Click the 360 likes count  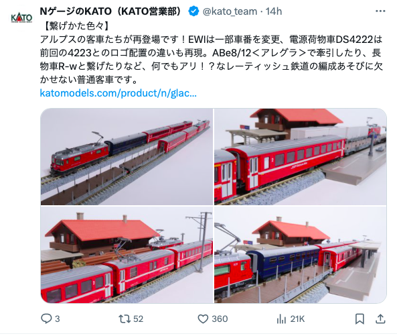pos(220,319)
